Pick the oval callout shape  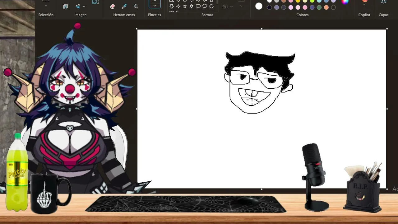tap(205, 6)
